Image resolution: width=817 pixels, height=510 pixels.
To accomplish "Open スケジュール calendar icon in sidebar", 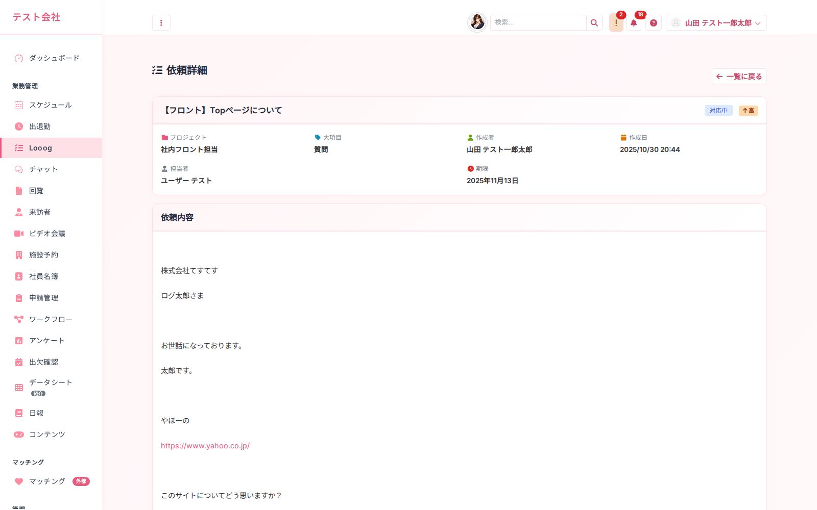I will (19, 105).
